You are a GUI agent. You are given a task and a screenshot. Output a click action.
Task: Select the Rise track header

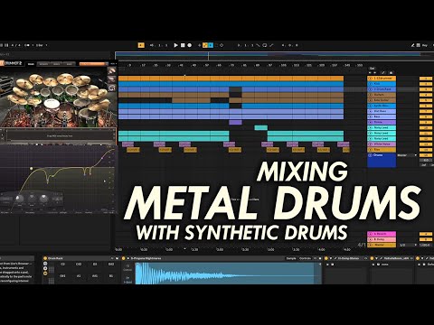(382, 149)
